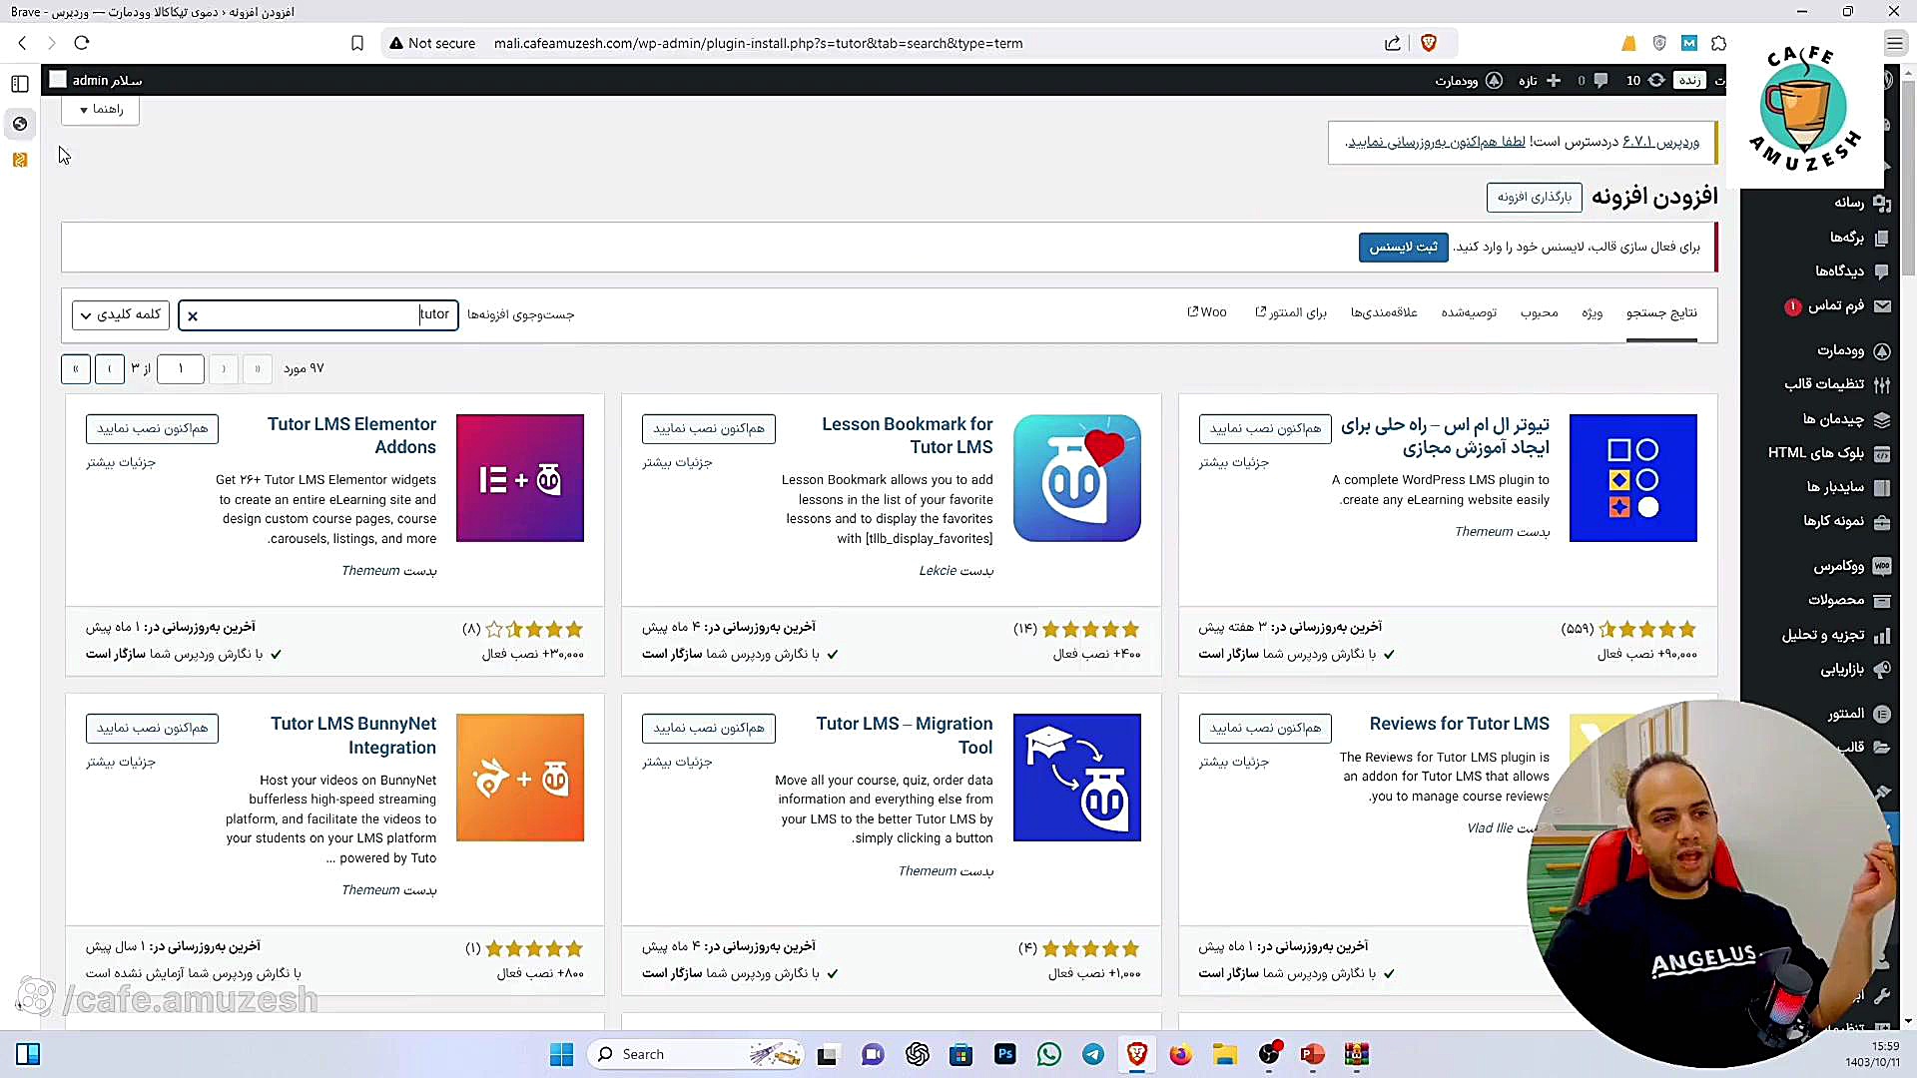The image size is (1917, 1078).
Task: Click the plus new-content icon in admin bar
Action: click(1554, 80)
